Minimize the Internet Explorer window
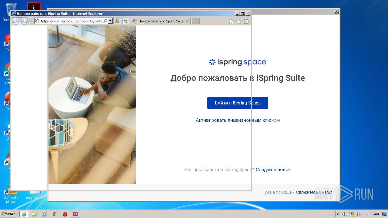Image resolution: width=388 pixels, height=218 pixels. point(237,14)
